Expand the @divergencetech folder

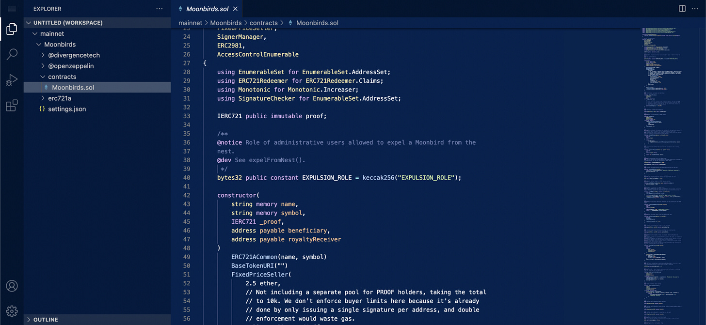(x=97, y=55)
